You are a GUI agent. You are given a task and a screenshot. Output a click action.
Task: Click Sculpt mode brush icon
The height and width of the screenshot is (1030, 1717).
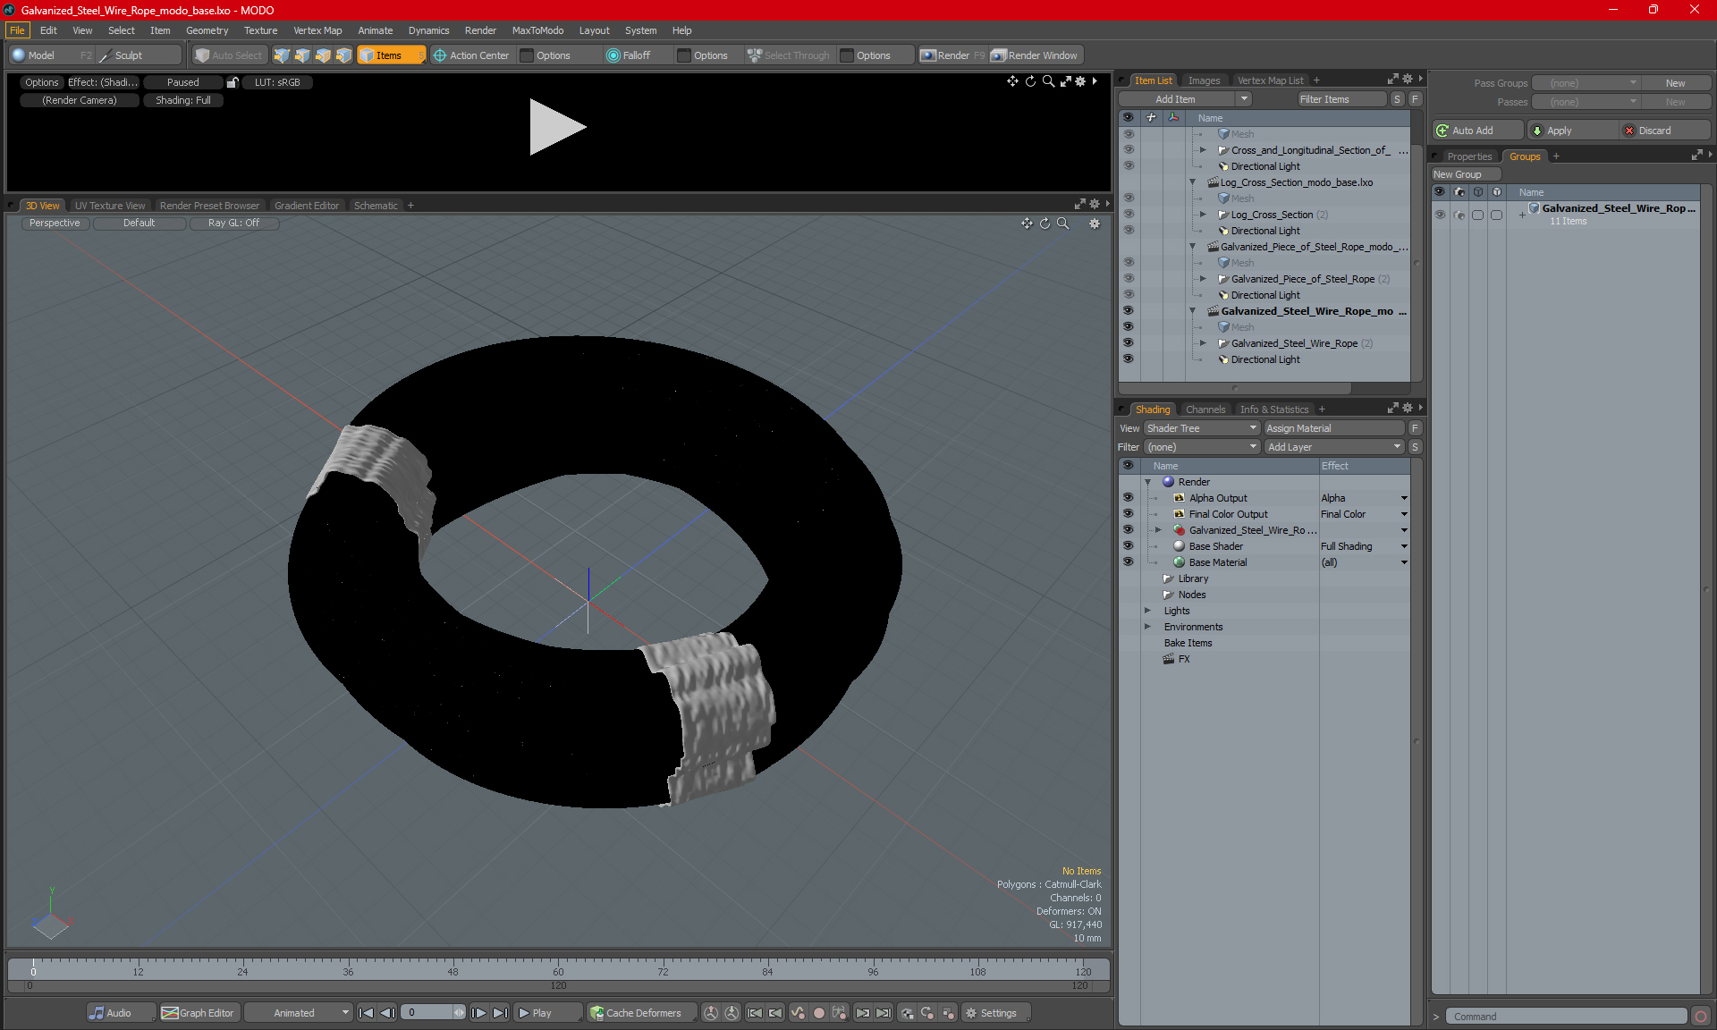(x=105, y=55)
